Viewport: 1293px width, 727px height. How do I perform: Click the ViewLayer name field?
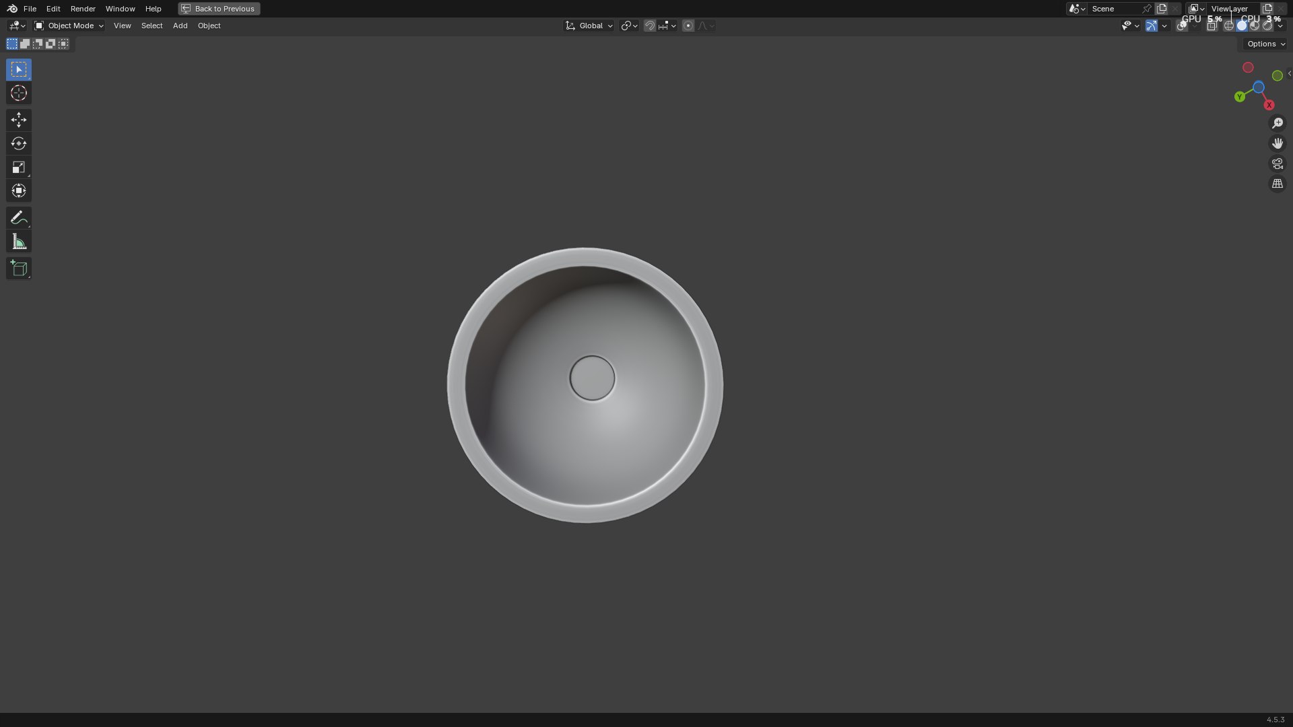[1234, 9]
